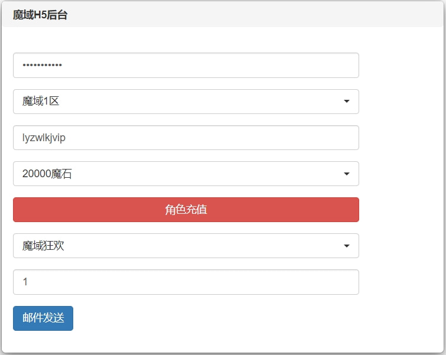Select the 魔域1区 text in the server box

coord(41,102)
